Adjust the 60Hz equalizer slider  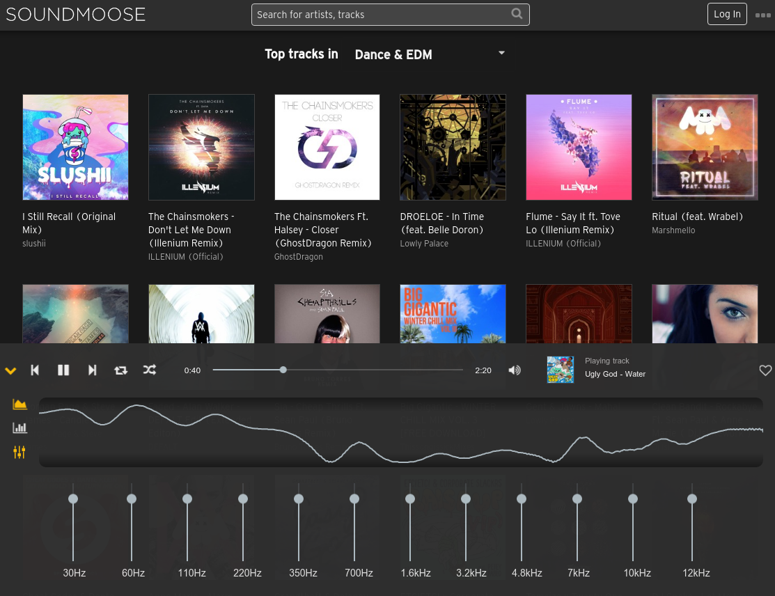click(x=132, y=499)
